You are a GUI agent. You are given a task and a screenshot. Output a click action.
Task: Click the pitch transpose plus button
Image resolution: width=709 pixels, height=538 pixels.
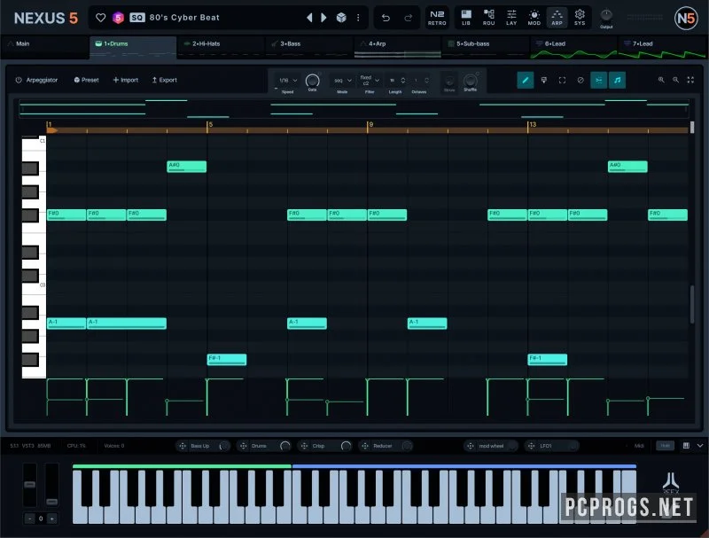(x=51, y=519)
